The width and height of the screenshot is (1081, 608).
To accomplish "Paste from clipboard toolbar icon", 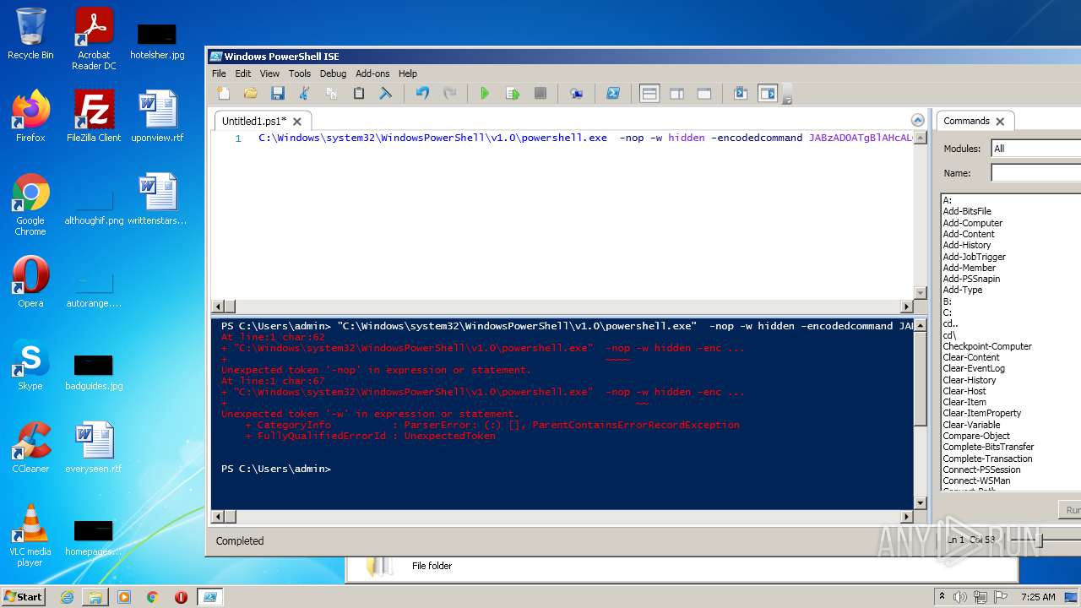I will [358, 94].
